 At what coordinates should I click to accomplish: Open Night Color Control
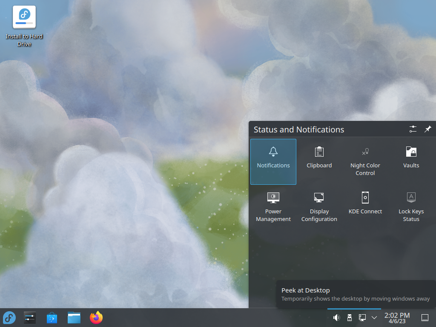tap(365, 161)
